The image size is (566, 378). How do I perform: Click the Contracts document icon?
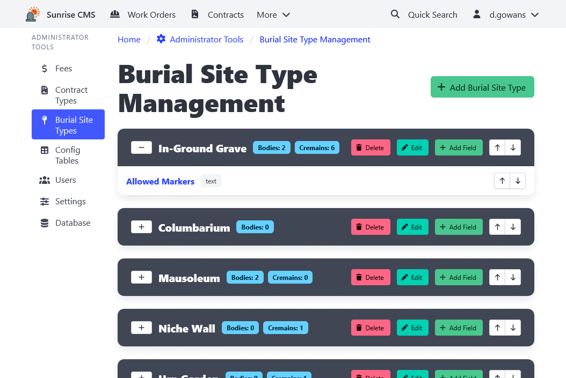click(x=194, y=14)
